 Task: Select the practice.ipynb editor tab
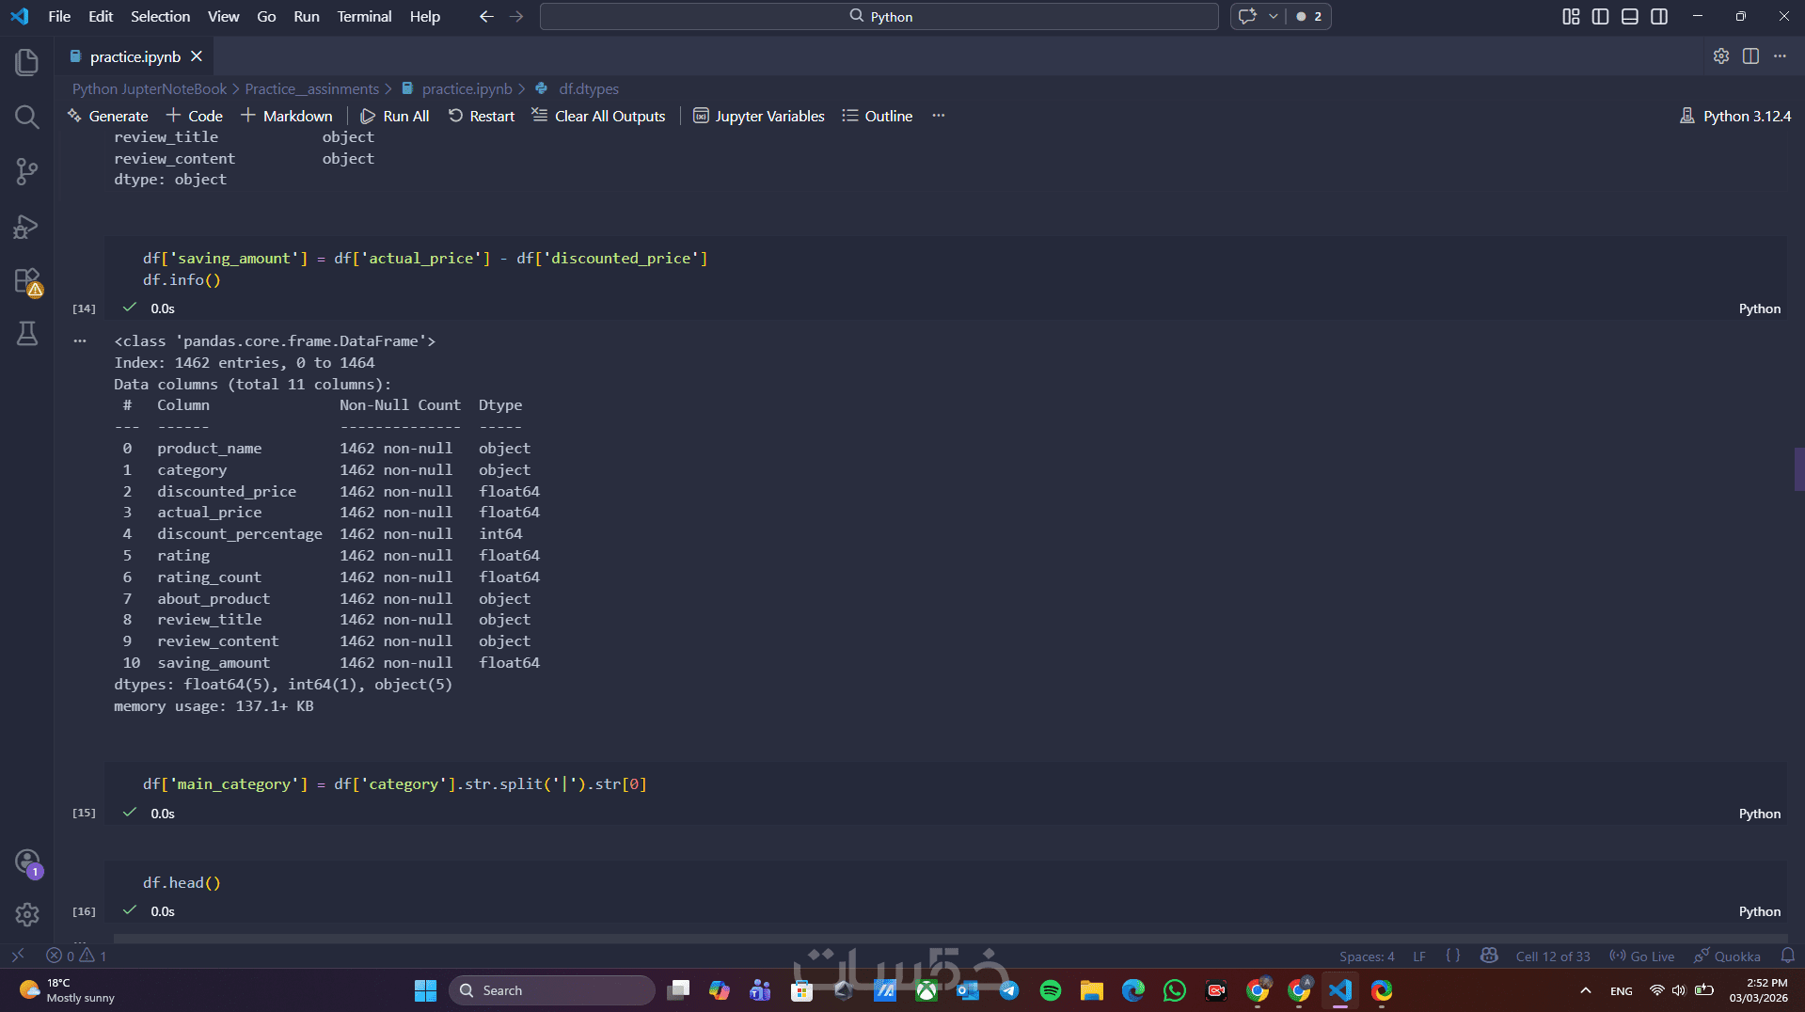click(x=135, y=56)
